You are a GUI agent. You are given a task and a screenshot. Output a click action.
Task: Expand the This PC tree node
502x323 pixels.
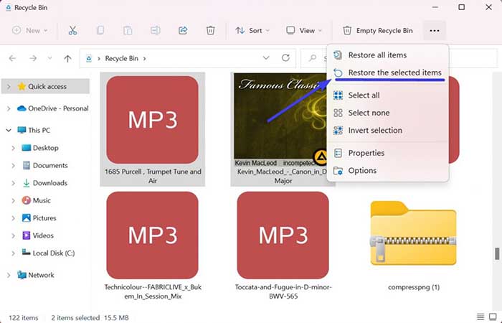pyautogui.click(x=8, y=130)
